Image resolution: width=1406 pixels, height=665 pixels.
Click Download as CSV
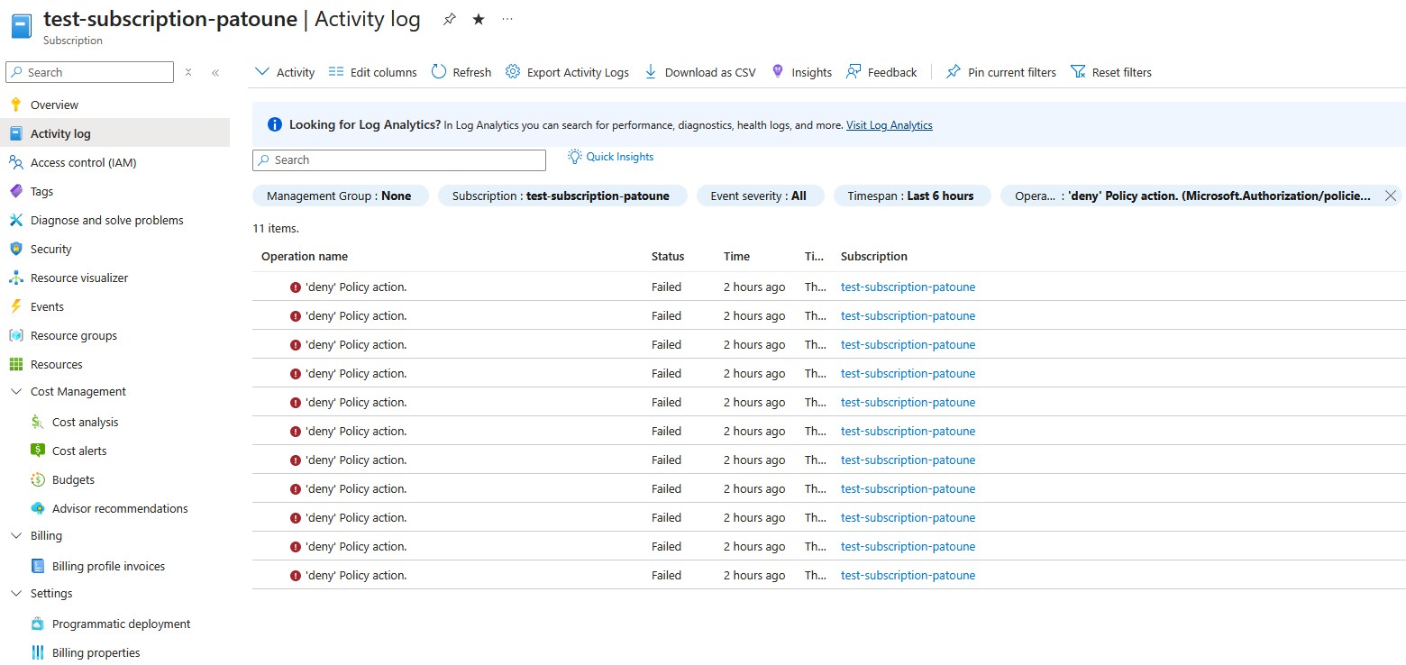700,72
